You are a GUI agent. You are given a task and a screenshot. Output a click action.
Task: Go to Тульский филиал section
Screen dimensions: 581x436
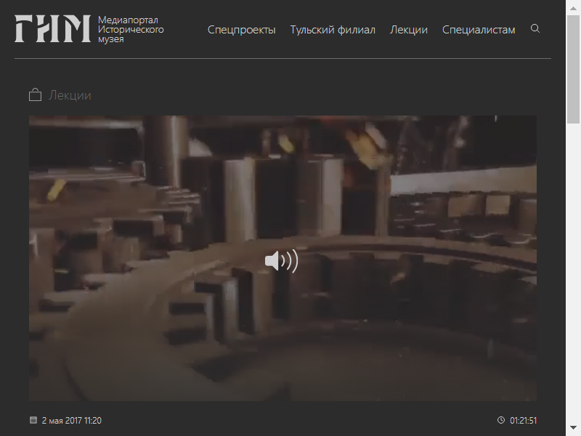(333, 30)
